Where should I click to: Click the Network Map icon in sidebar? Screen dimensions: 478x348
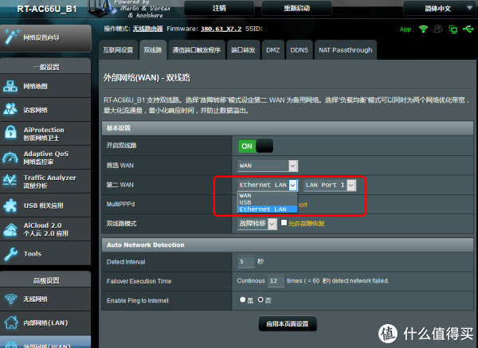tap(10, 86)
